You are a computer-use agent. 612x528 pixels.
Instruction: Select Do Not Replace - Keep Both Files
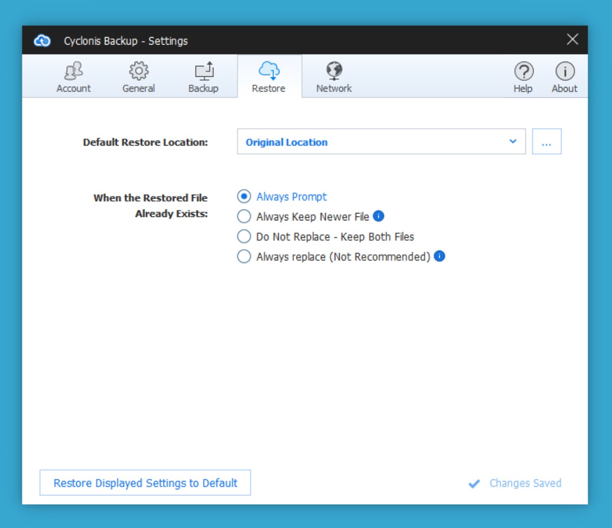click(244, 237)
